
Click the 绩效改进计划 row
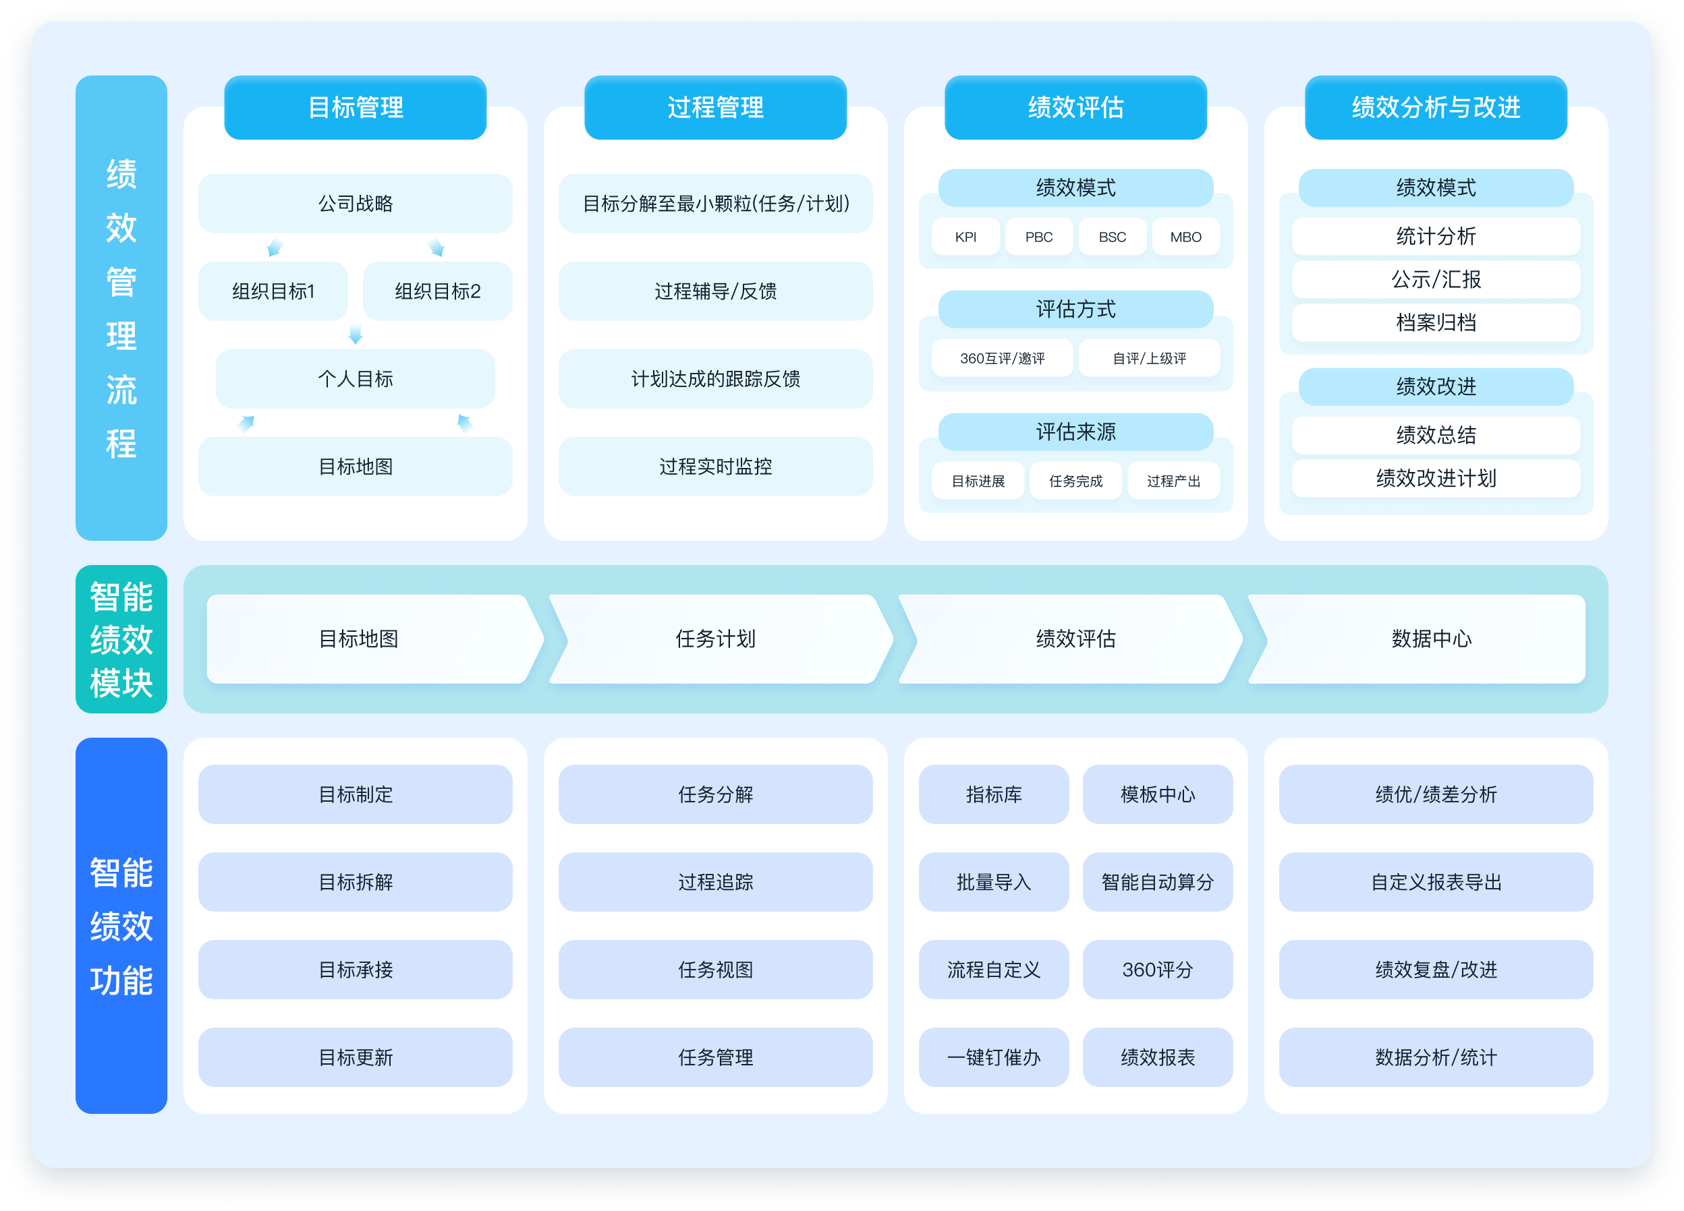(1435, 479)
